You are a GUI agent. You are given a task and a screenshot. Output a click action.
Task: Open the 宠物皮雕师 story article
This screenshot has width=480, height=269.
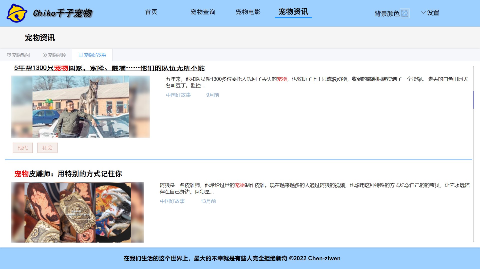[68, 174]
